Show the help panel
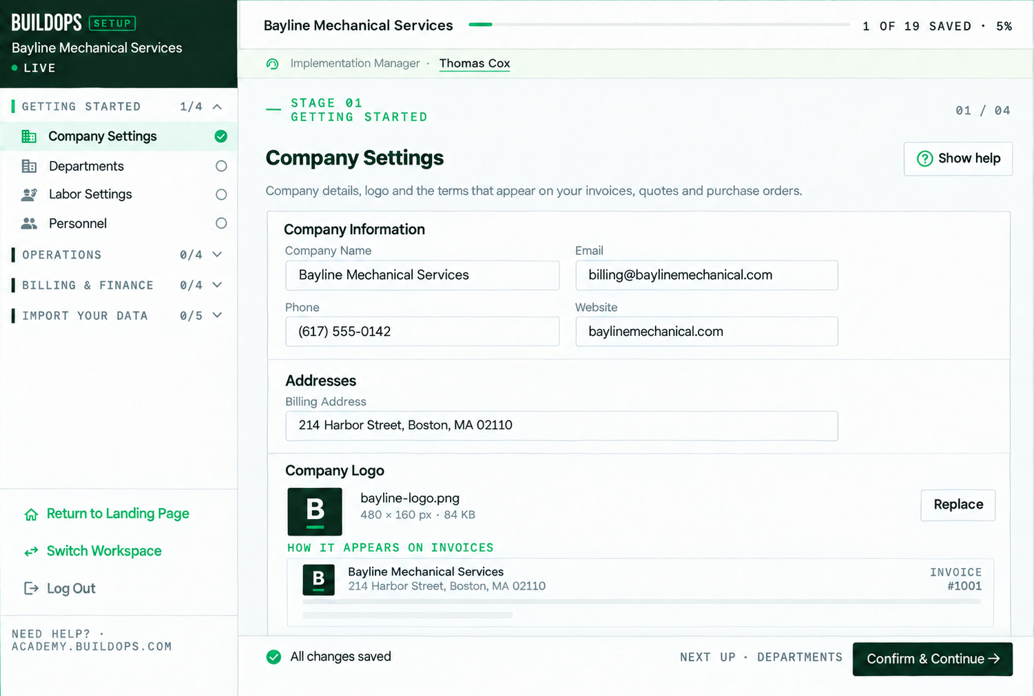Screen dimensions: 1034x696 958,159
